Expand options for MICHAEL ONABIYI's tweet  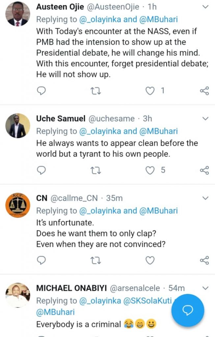(205, 288)
